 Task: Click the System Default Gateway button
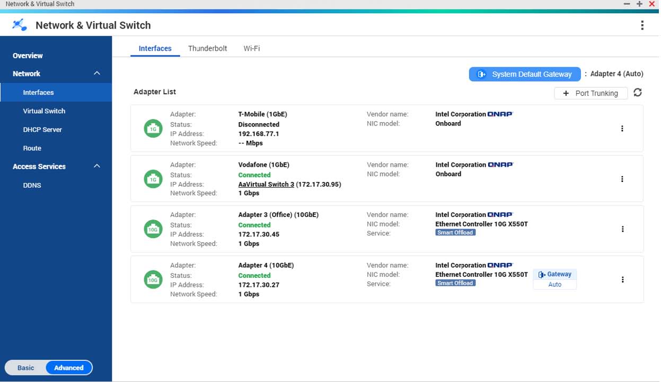(x=525, y=74)
